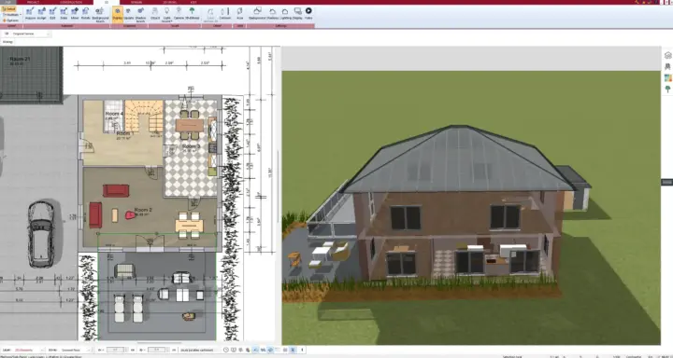Viewport: 673px width, 358px height.
Task: Select the Distance measurement tool
Action: tap(225, 14)
